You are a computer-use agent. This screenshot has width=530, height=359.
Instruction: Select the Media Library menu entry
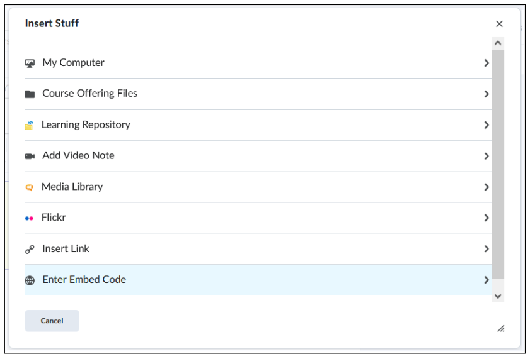[258, 187]
